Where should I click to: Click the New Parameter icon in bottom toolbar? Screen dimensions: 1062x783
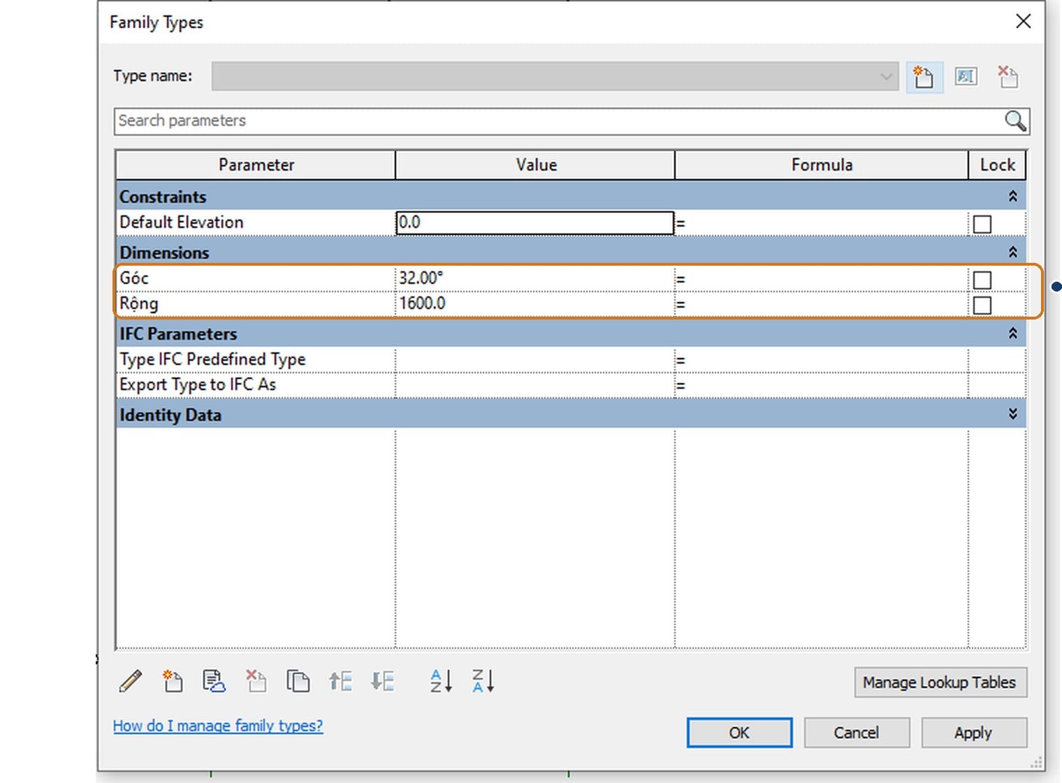tap(173, 680)
